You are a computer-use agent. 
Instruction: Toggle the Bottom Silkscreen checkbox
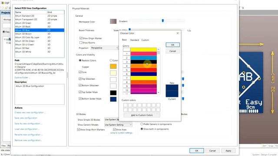pos(80,85)
